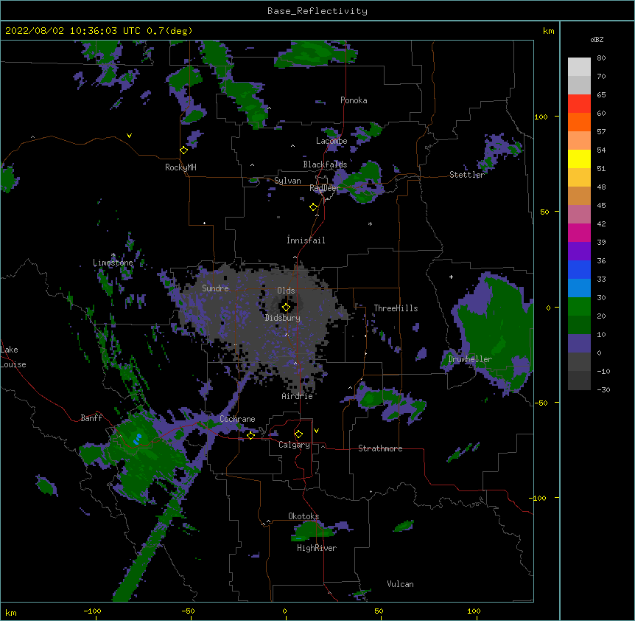Select the Didsbury label
This screenshot has height=621, width=635.
pos(283,318)
